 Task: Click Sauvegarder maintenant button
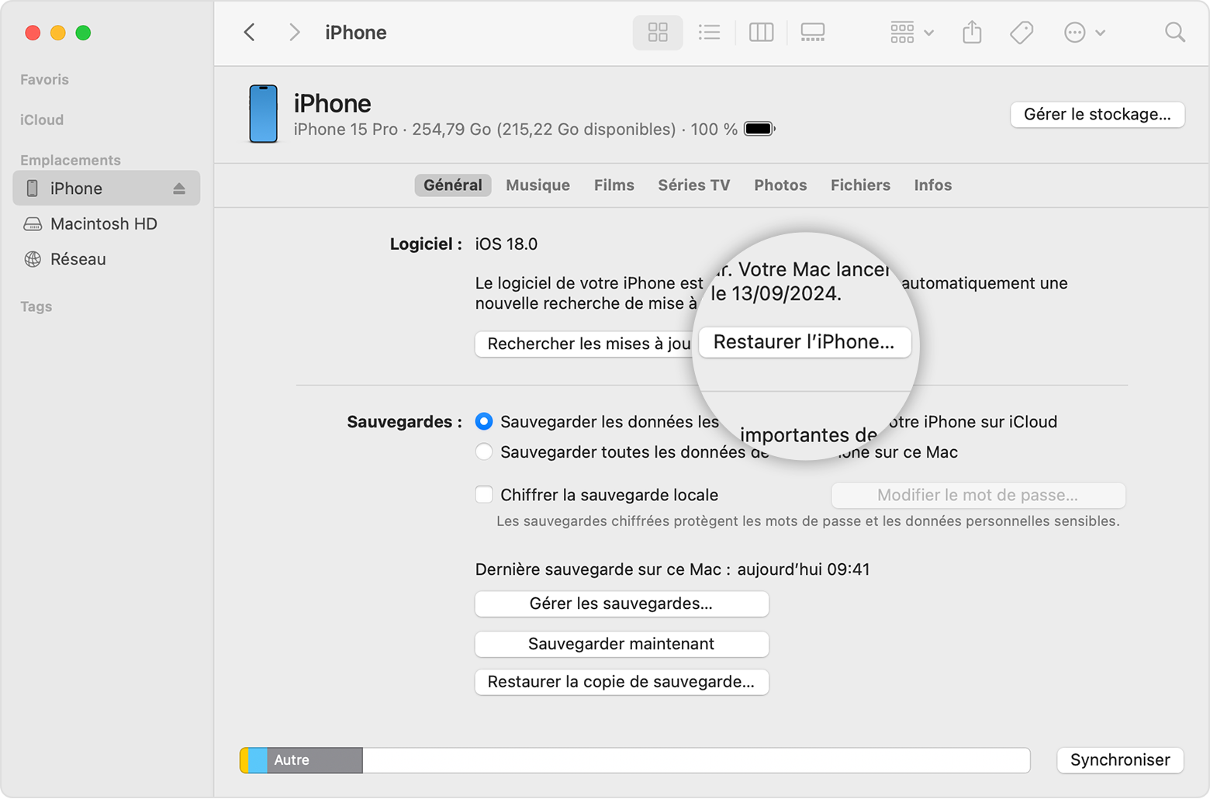621,644
